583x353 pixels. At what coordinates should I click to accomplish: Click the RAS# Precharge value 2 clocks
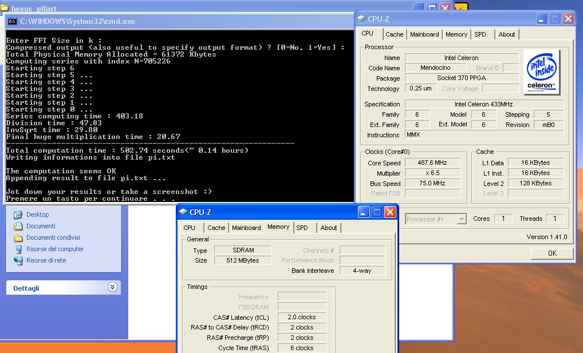click(x=302, y=338)
